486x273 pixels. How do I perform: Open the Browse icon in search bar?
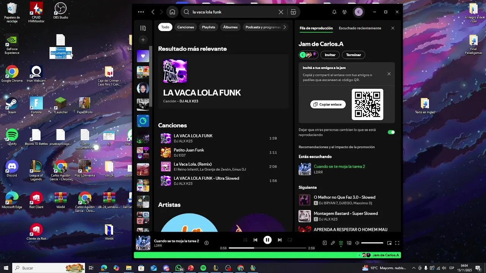tap(293, 12)
